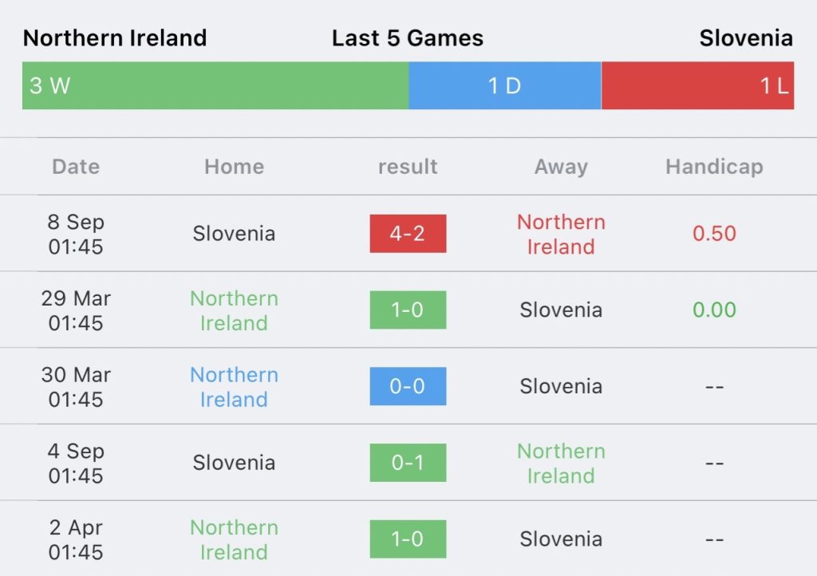The width and height of the screenshot is (817, 576).
Task: Click the green 3 W bar segment
Action: (x=215, y=85)
